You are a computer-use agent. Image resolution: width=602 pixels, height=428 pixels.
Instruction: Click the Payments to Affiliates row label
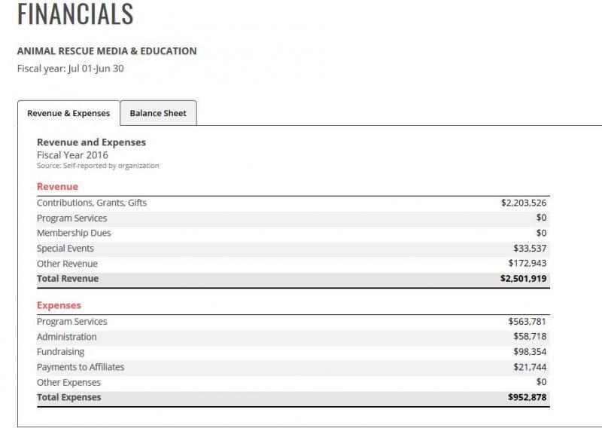[81, 367]
